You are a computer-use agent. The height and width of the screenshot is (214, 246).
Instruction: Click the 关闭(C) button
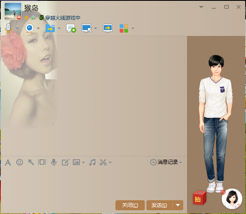point(130,205)
